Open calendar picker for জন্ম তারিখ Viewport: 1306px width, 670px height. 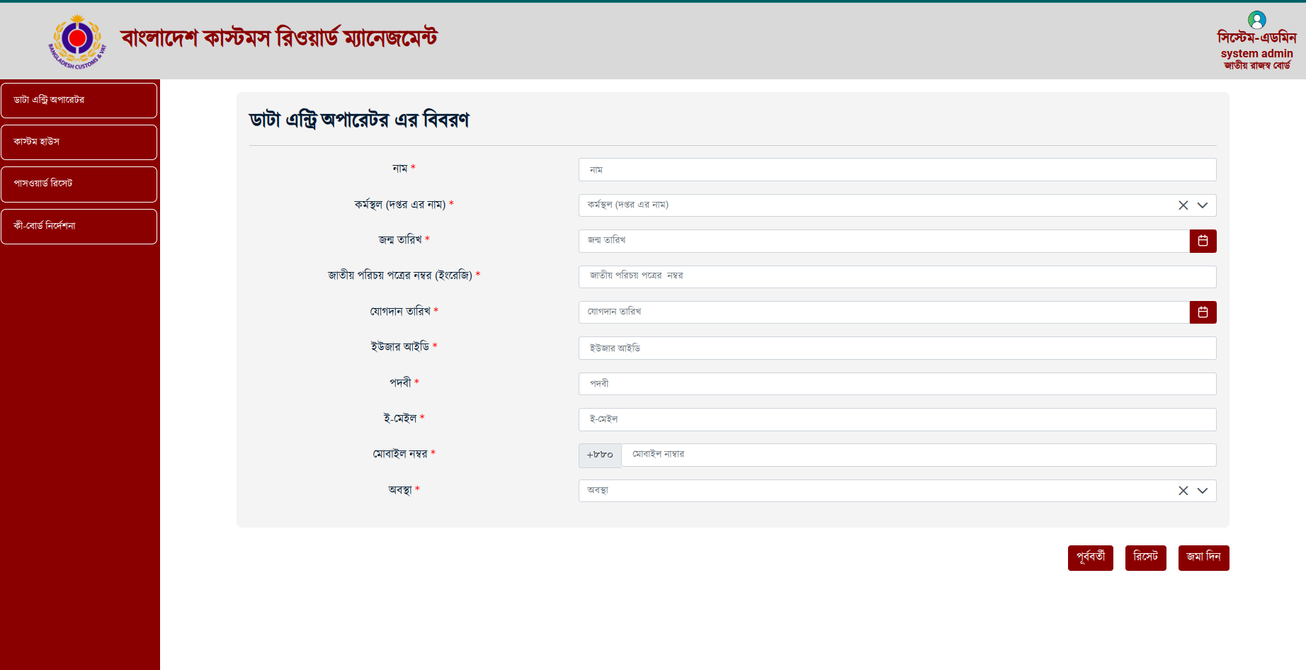(x=1203, y=241)
